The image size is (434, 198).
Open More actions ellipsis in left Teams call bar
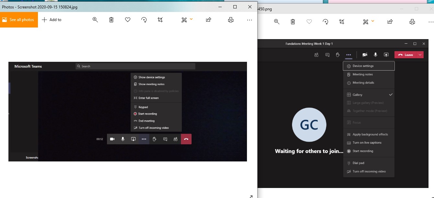(144, 139)
